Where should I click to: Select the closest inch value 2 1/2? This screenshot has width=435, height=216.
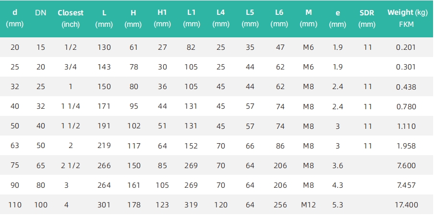(71, 165)
